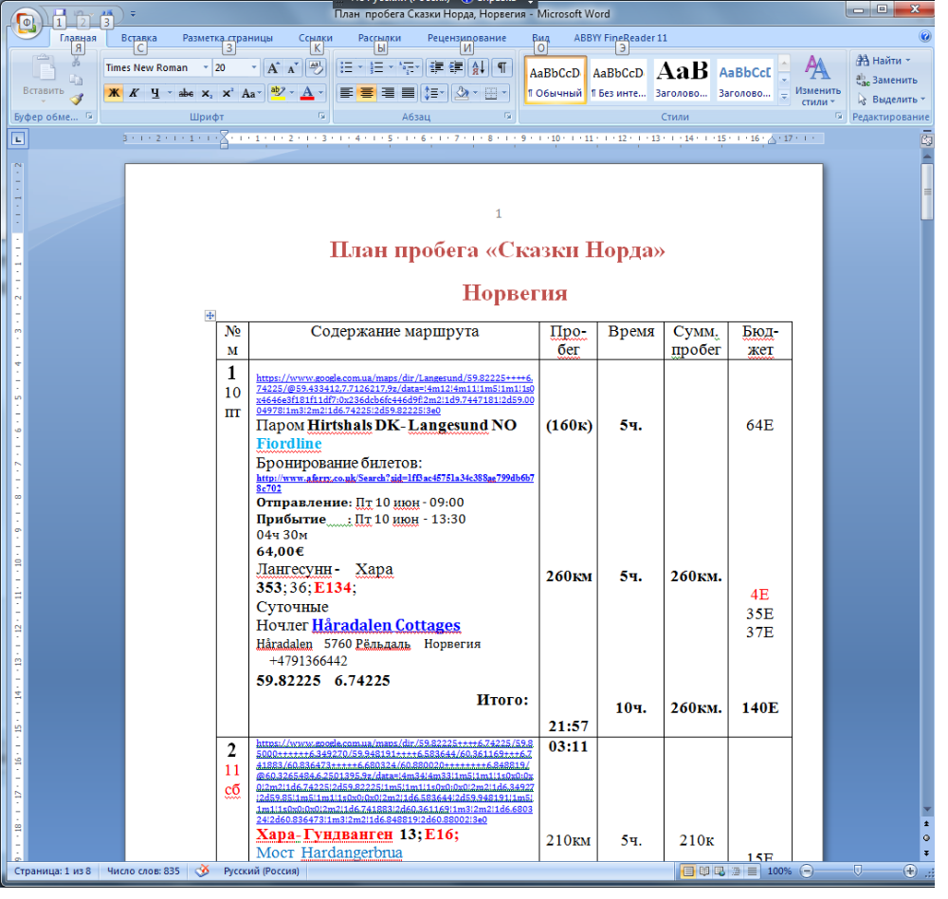Viewport: 948px width, 899px height.
Task: Toggle bold formatting button Ж
Action: point(114,93)
